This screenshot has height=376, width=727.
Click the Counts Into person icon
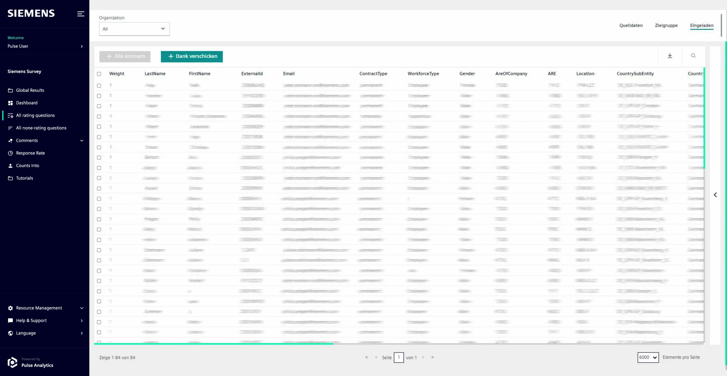tap(11, 166)
